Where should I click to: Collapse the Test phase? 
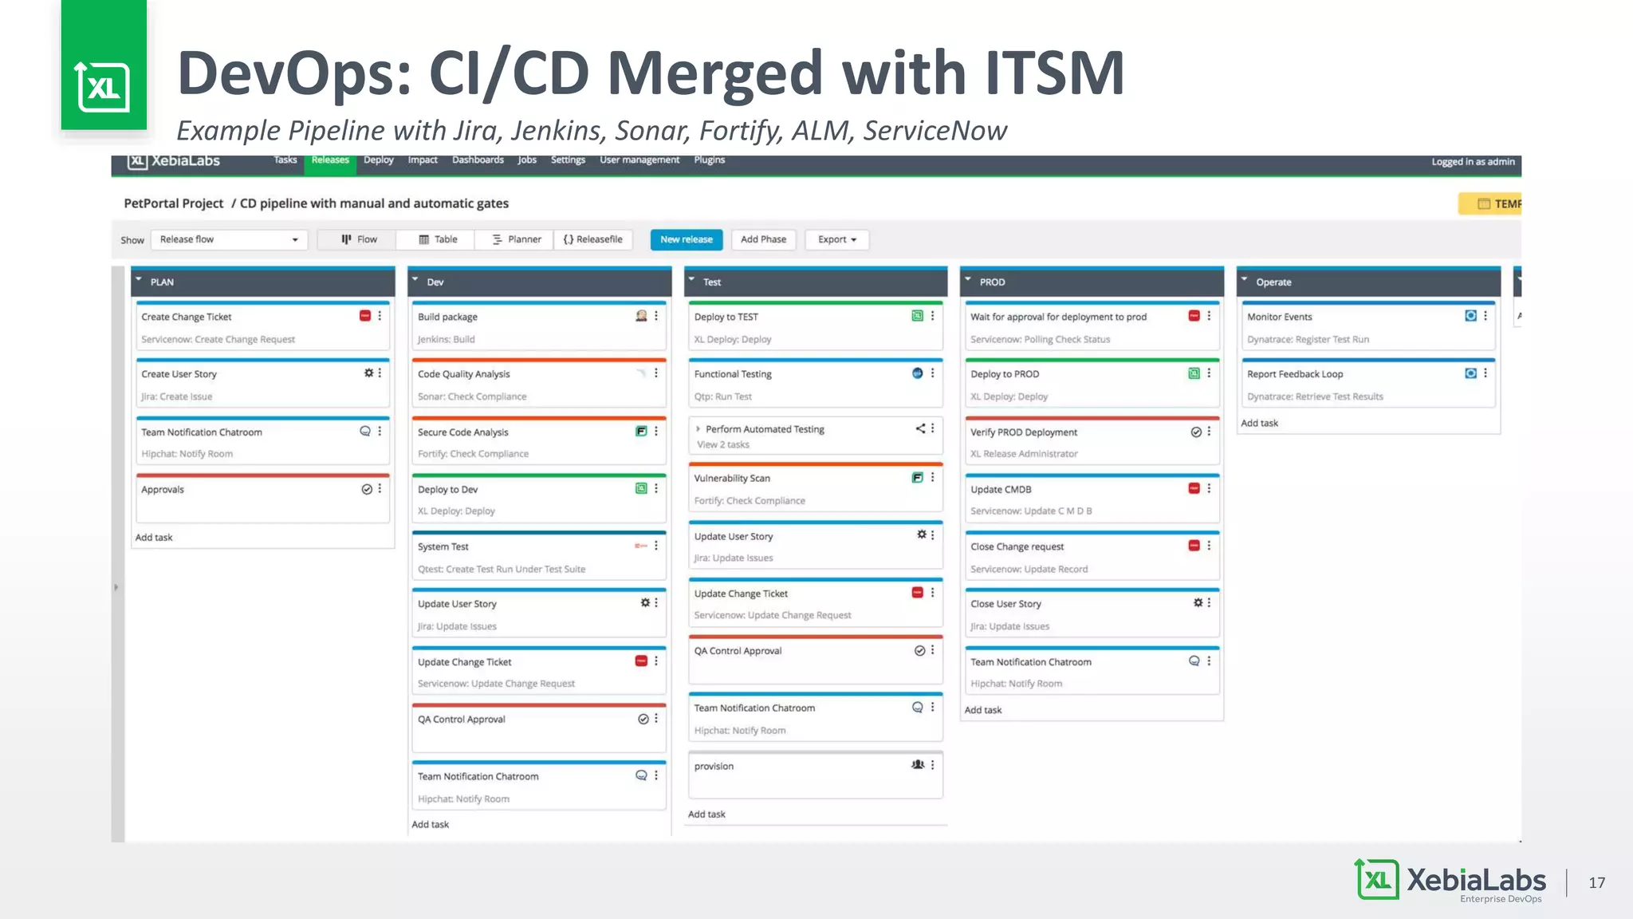tap(691, 280)
